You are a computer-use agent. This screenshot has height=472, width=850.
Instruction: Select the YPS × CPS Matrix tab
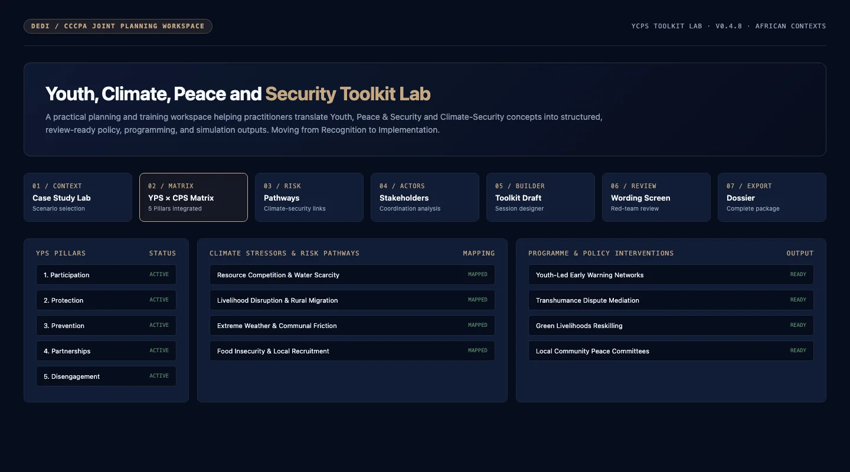(x=194, y=197)
